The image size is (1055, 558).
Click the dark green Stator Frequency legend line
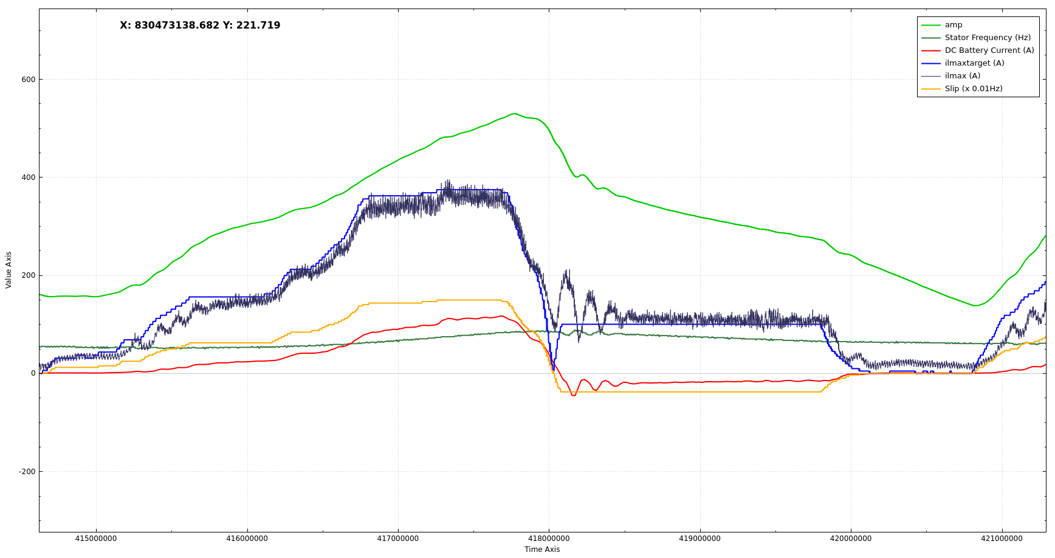tap(930, 38)
